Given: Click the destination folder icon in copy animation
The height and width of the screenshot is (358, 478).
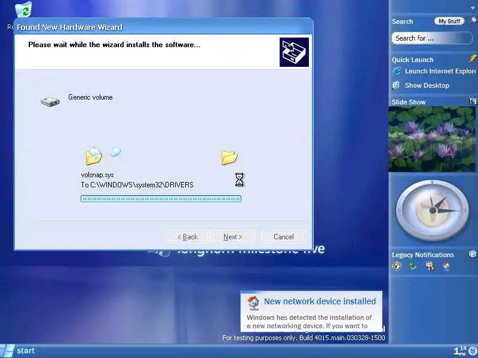Looking at the screenshot, I should point(229,158).
